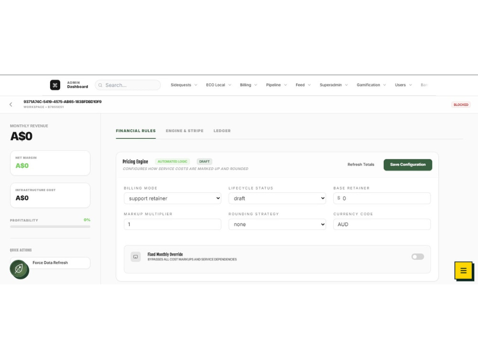Open the Rounding Strategy dropdown
The height and width of the screenshot is (359, 478).
pyautogui.click(x=277, y=224)
